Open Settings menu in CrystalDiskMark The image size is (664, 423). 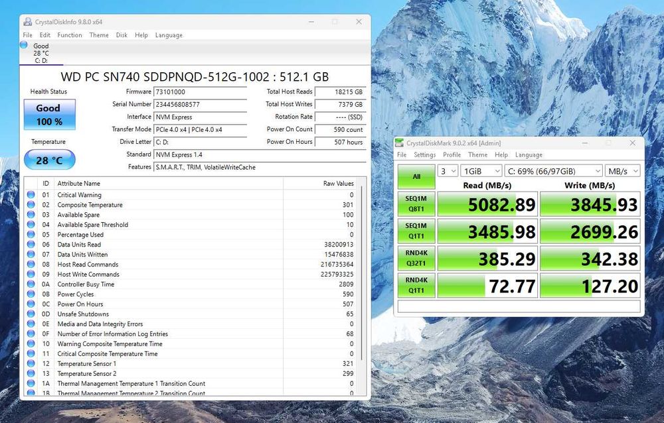point(425,155)
